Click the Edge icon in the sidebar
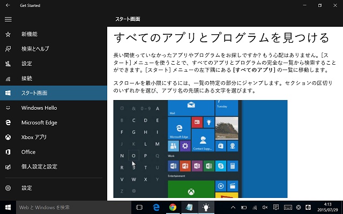343x214 pixels. [8, 123]
